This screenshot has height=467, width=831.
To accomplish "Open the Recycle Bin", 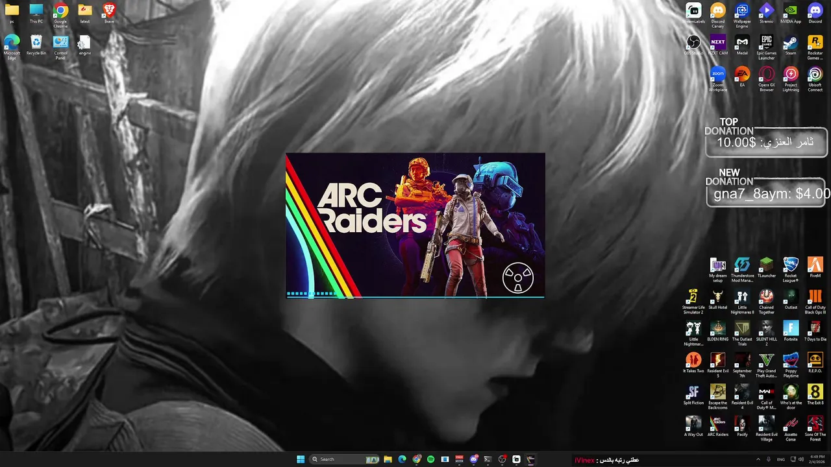I will (x=36, y=45).
